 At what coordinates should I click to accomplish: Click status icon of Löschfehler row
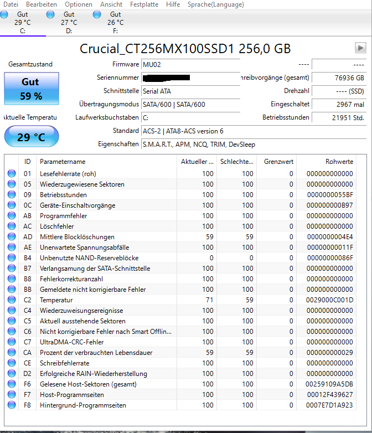pos(12,226)
